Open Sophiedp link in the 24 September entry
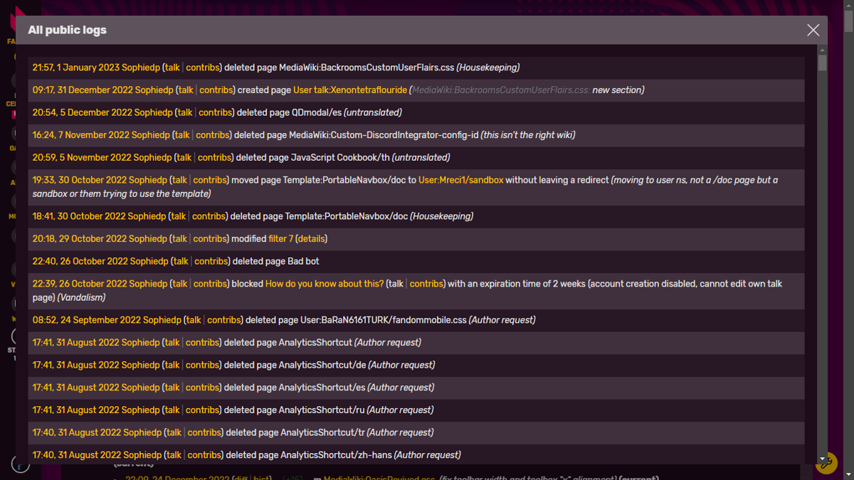The width and height of the screenshot is (854, 480). [162, 320]
